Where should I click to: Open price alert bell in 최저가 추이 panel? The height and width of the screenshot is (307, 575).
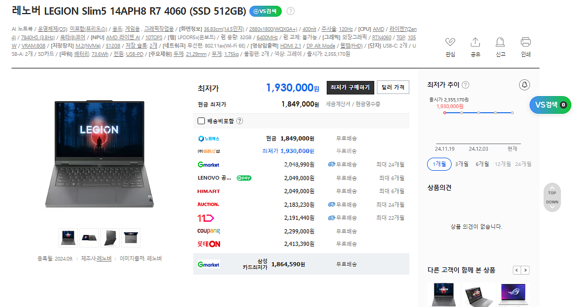click(x=524, y=85)
